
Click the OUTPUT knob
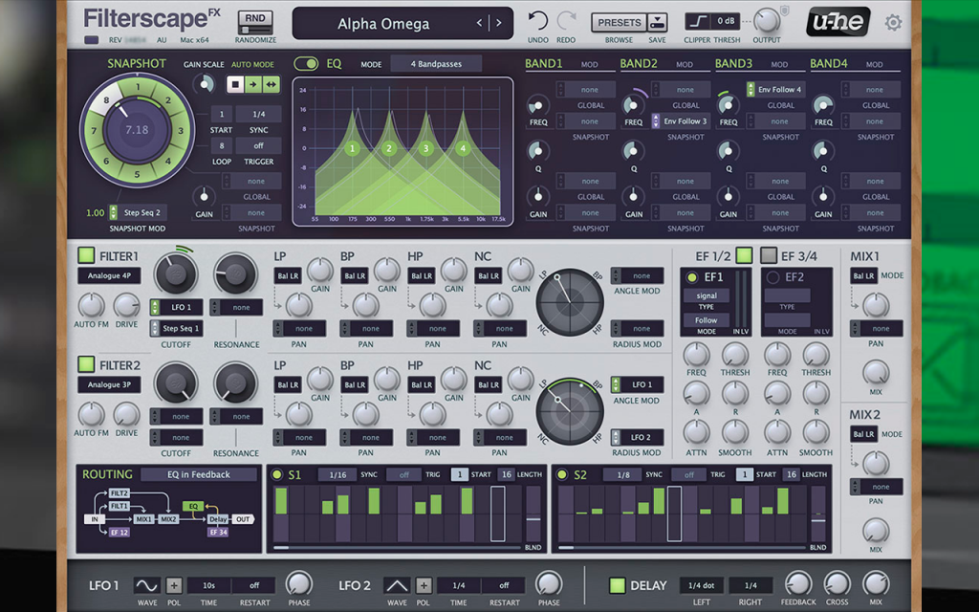pyautogui.click(x=766, y=21)
